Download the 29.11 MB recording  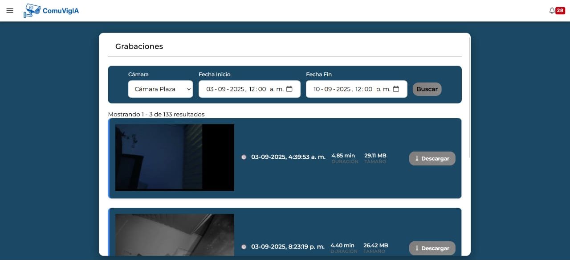pos(432,158)
